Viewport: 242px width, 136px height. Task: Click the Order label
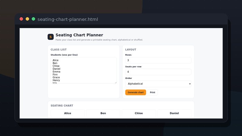pyautogui.click(x=129, y=78)
